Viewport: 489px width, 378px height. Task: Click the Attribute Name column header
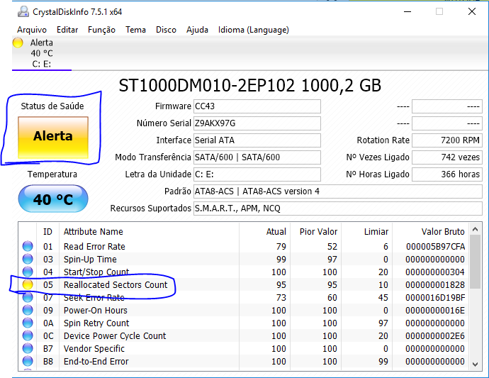149,232
